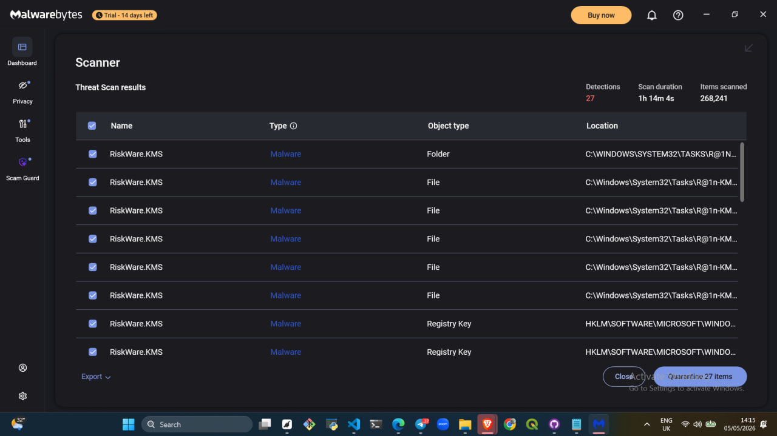
Task: Click Quarantine 27 items
Action: [700, 377]
